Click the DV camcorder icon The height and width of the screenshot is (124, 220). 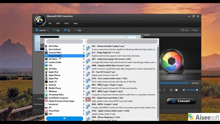46,107
